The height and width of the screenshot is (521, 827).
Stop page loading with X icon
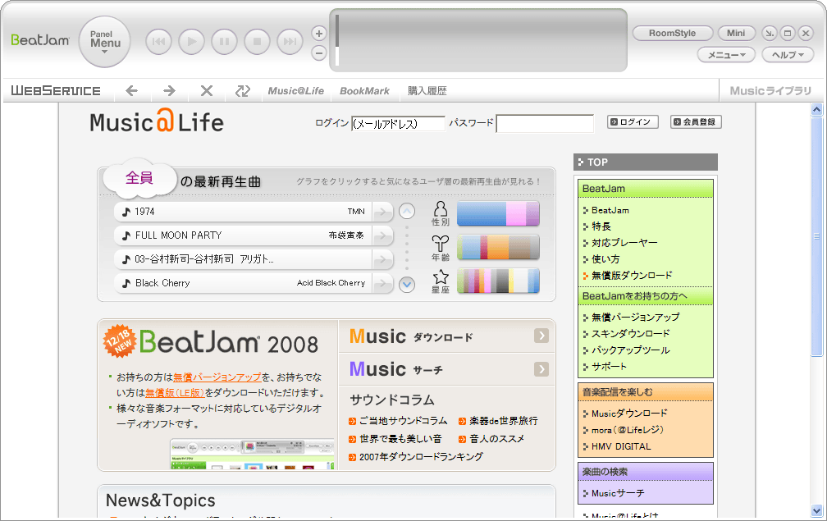(207, 91)
